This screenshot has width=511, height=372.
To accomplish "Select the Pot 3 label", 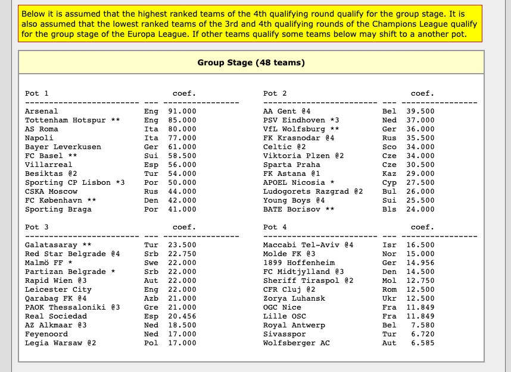I will (x=37, y=227).
